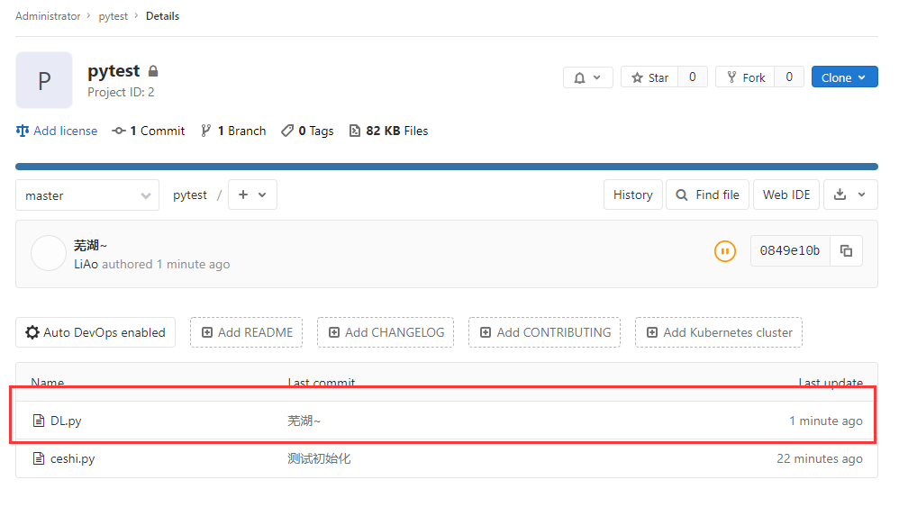The width and height of the screenshot is (899, 516).
Task: Open the 1 Branch link
Action: pyautogui.click(x=233, y=131)
